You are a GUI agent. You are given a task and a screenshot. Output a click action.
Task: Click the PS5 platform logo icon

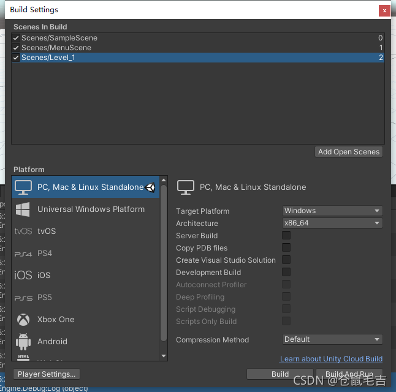click(23, 298)
